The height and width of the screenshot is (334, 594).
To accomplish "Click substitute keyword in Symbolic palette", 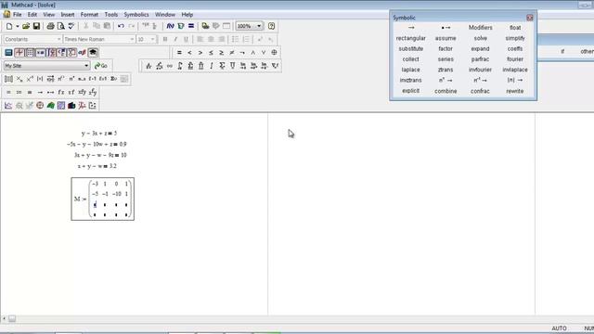I will pyautogui.click(x=410, y=49).
